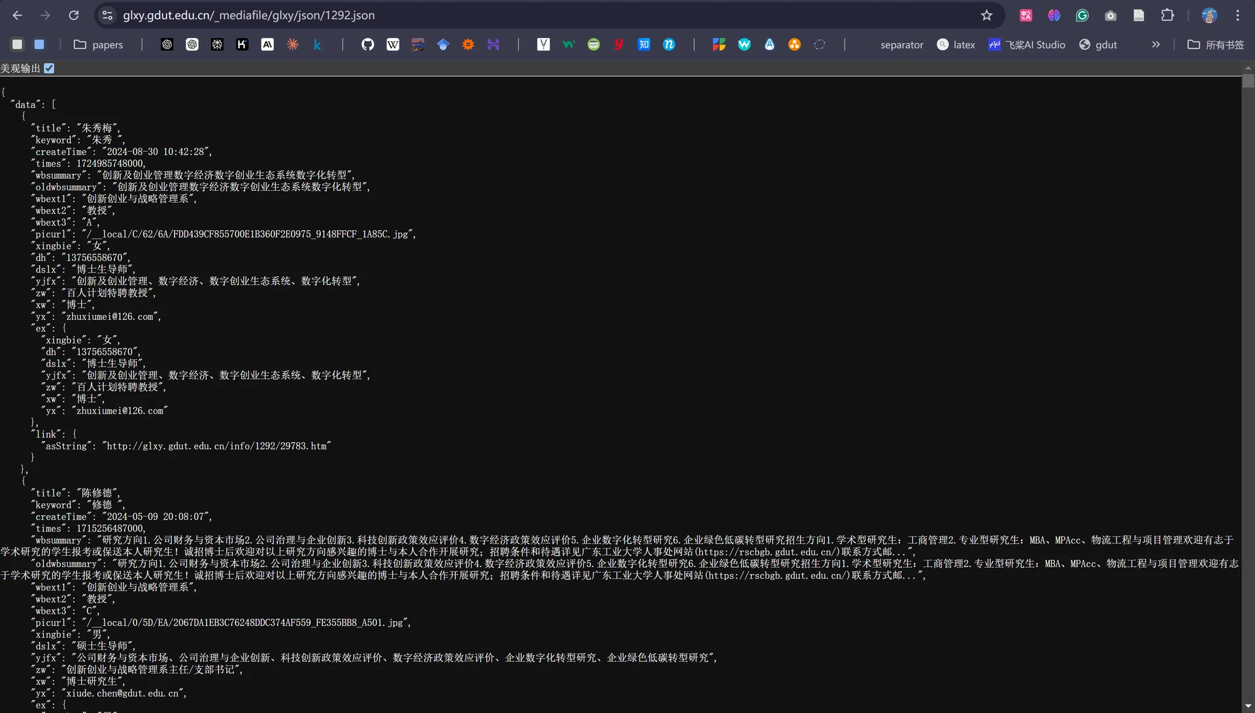1255x713 pixels.
Task: Expand the hidden bookmarks overflow chevron
Action: pos(1156,44)
